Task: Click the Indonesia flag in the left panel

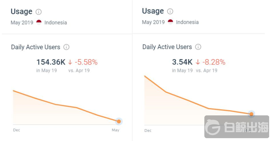Action: (x=39, y=23)
